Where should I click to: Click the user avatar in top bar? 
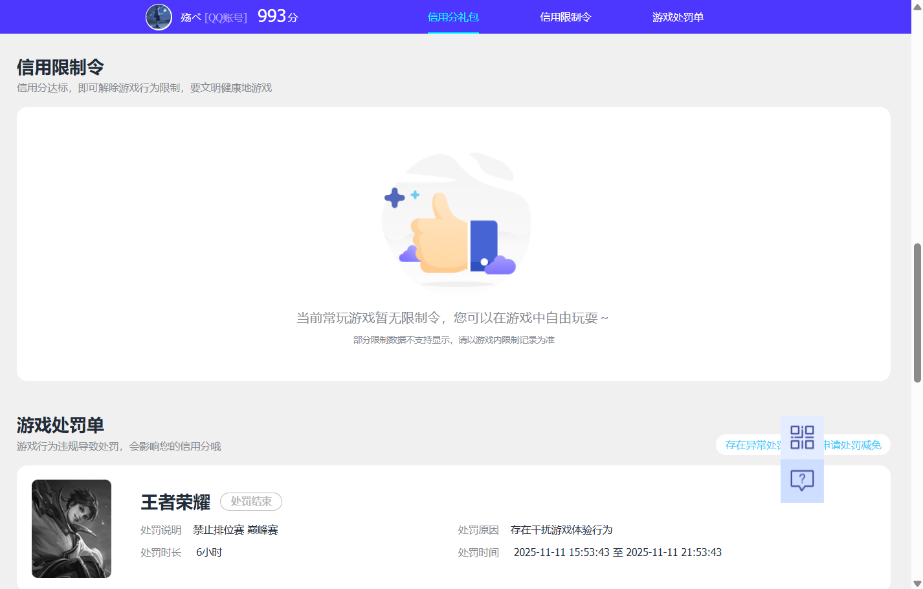[x=159, y=17]
